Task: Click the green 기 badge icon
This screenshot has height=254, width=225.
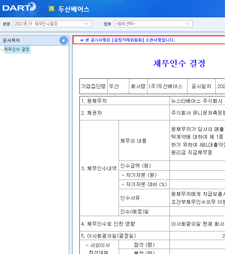Action: [x=52, y=9]
